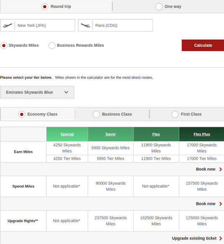Select the Round trip radio button

coord(45,7)
